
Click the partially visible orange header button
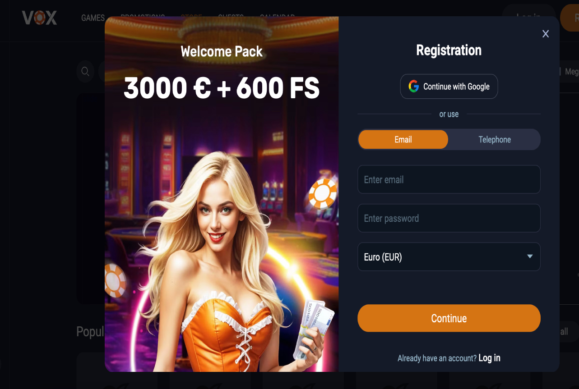[570, 17]
